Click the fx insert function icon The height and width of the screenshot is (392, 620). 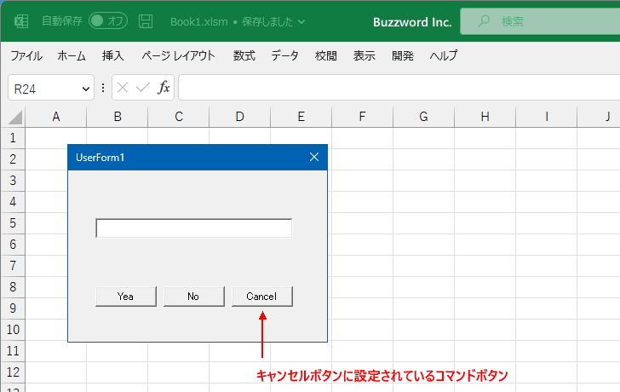pos(164,88)
